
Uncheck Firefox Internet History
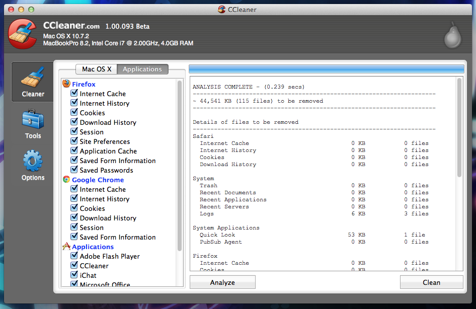point(74,103)
